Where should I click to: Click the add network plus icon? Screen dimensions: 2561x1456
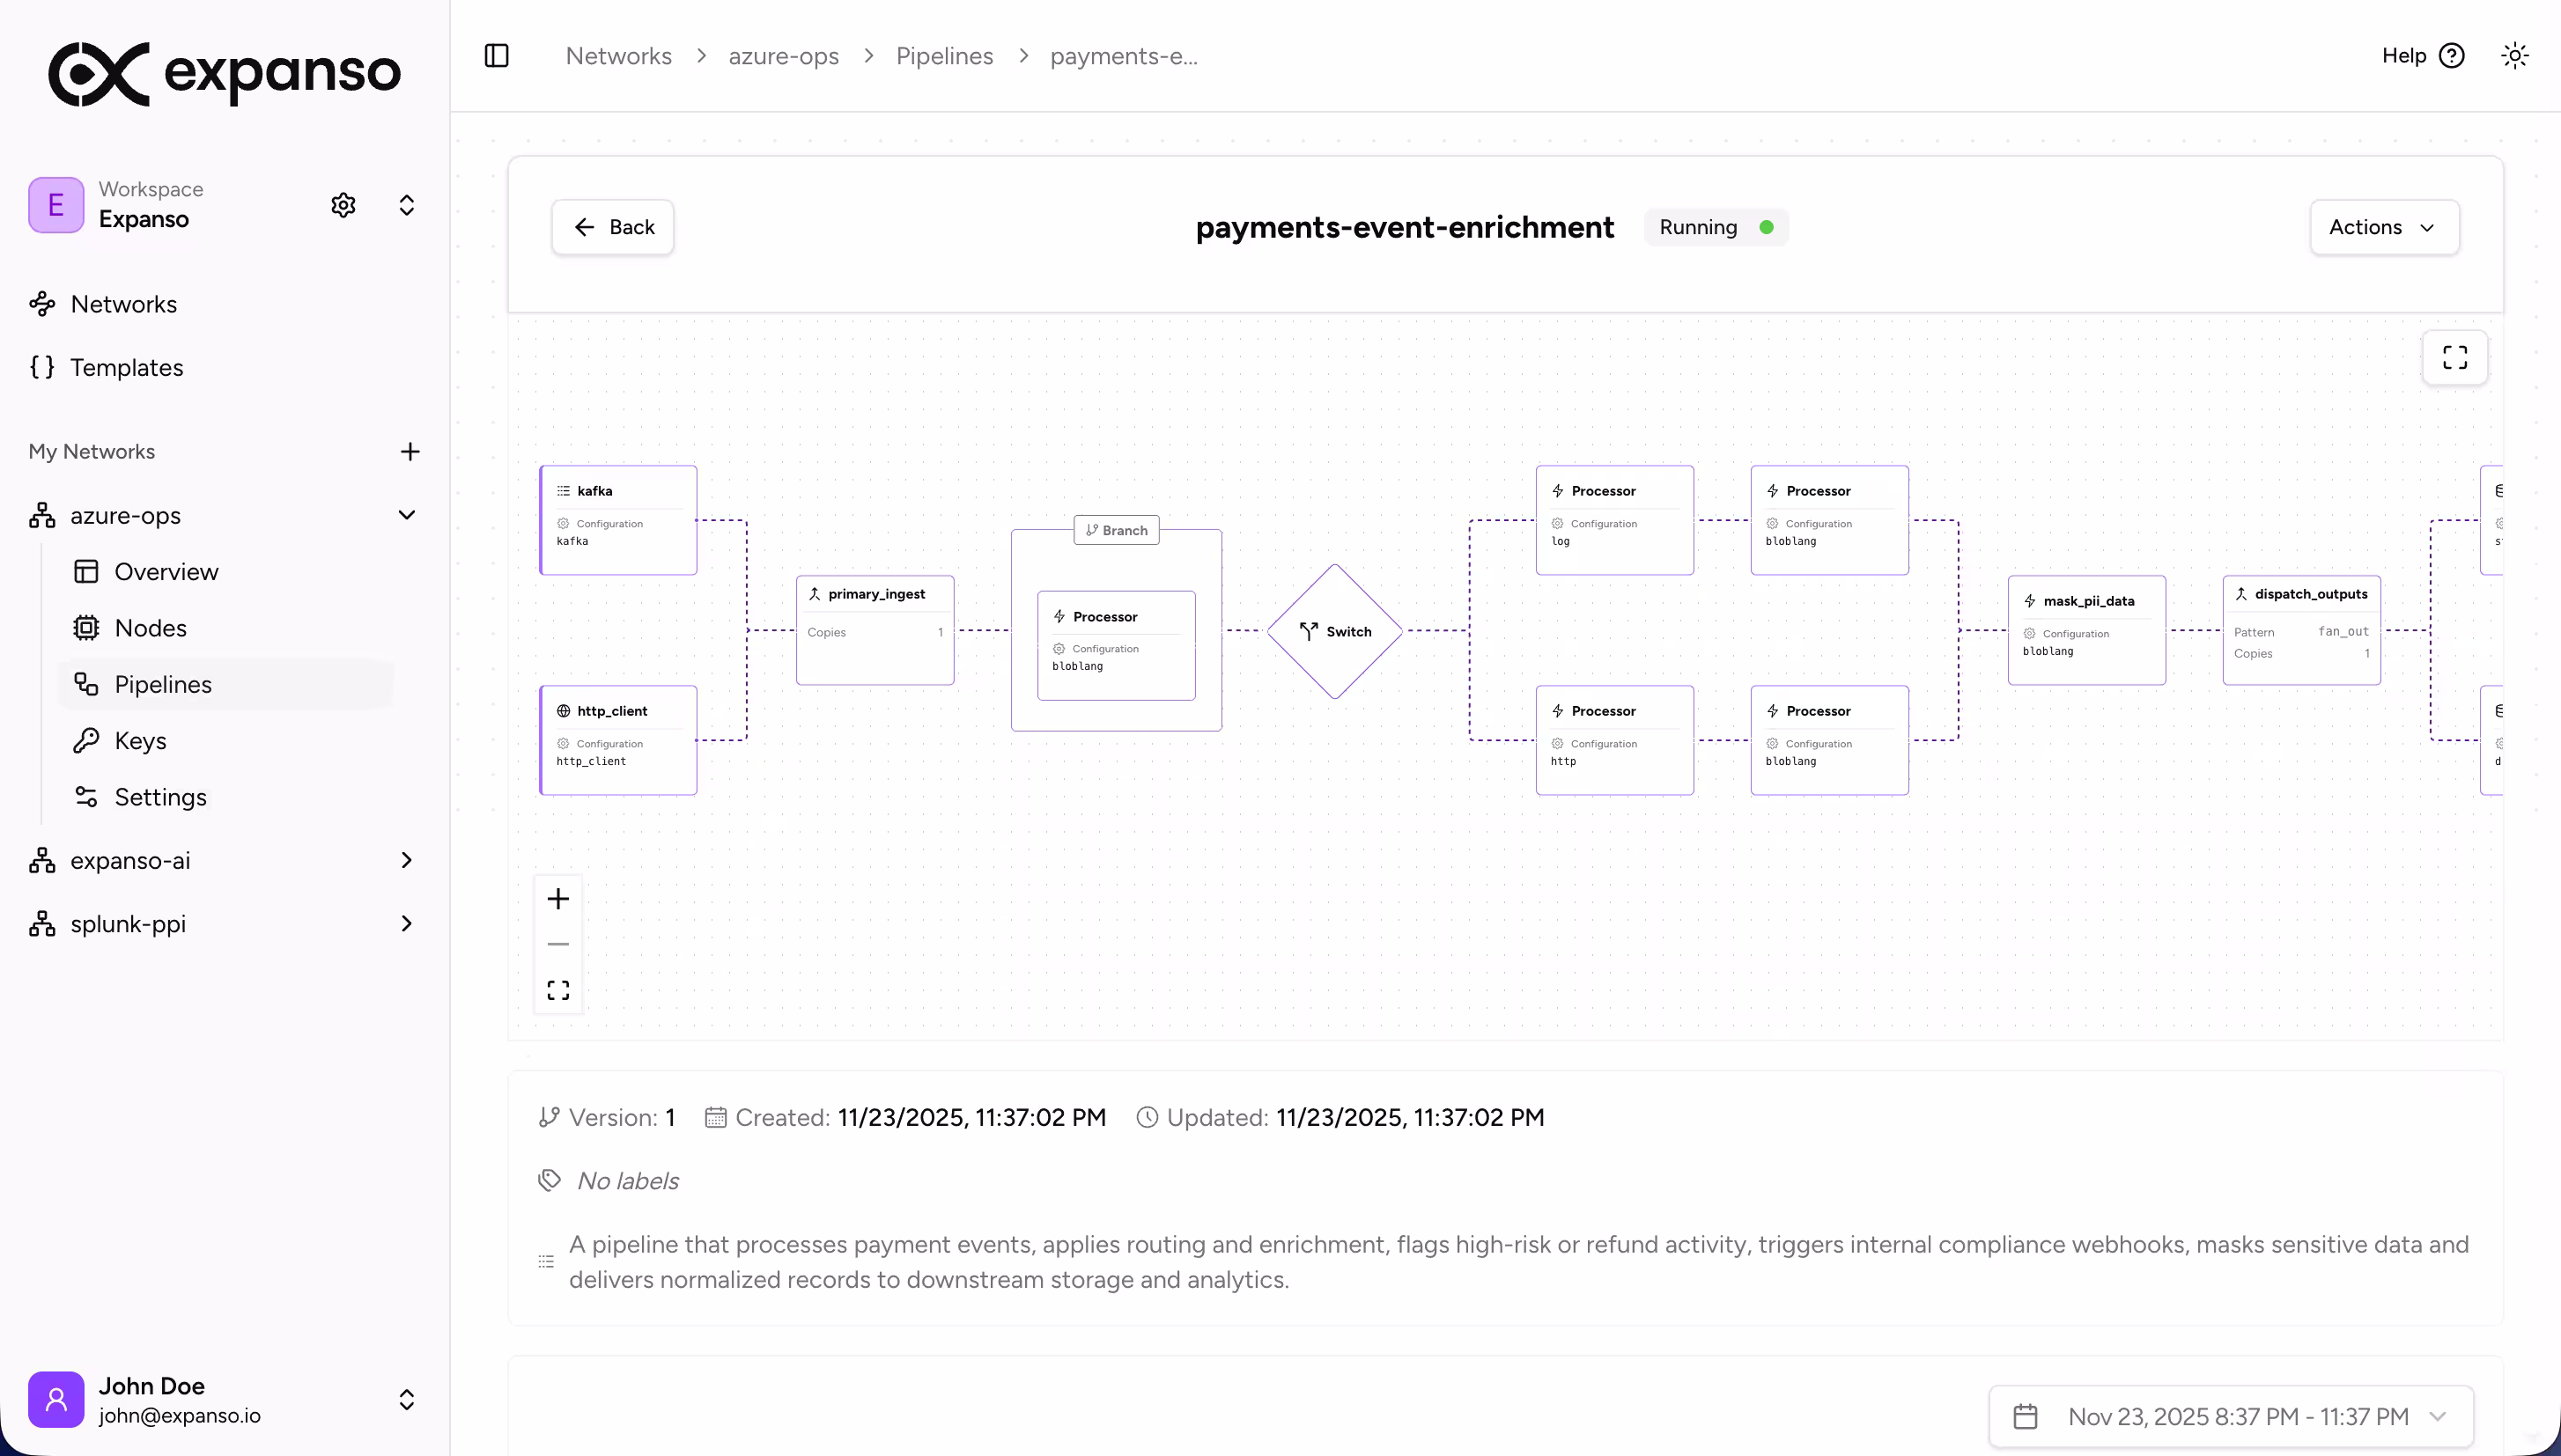click(x=410, y=451)
